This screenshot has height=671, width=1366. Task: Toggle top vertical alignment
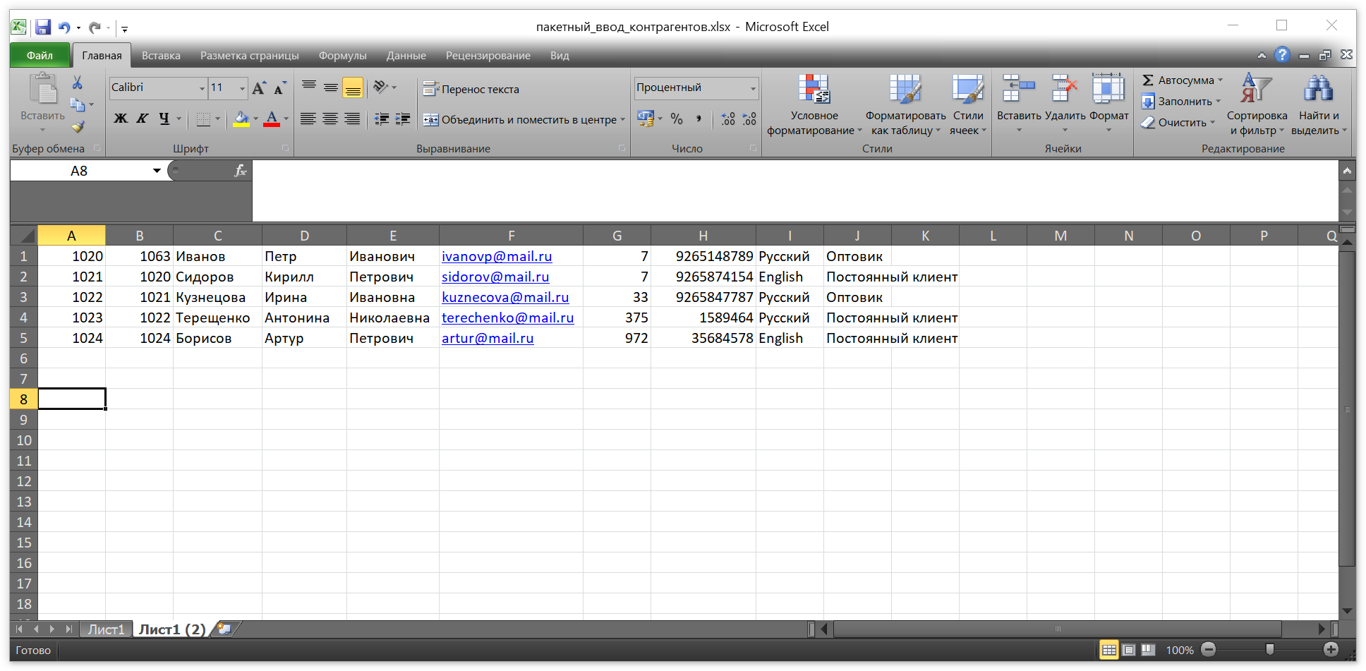point(309,87)
